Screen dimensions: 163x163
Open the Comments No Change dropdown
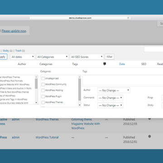pyautogui.click(x=110, y=98)
